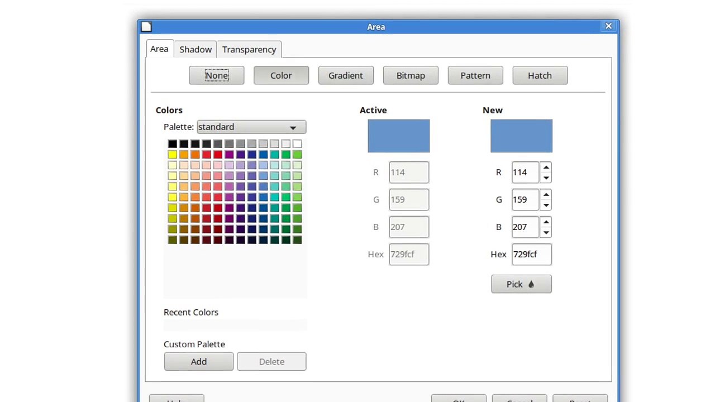This screenshot has width=715, height=402.
Task: Choose the Pattern fill type
Action: tap(475, 75)
